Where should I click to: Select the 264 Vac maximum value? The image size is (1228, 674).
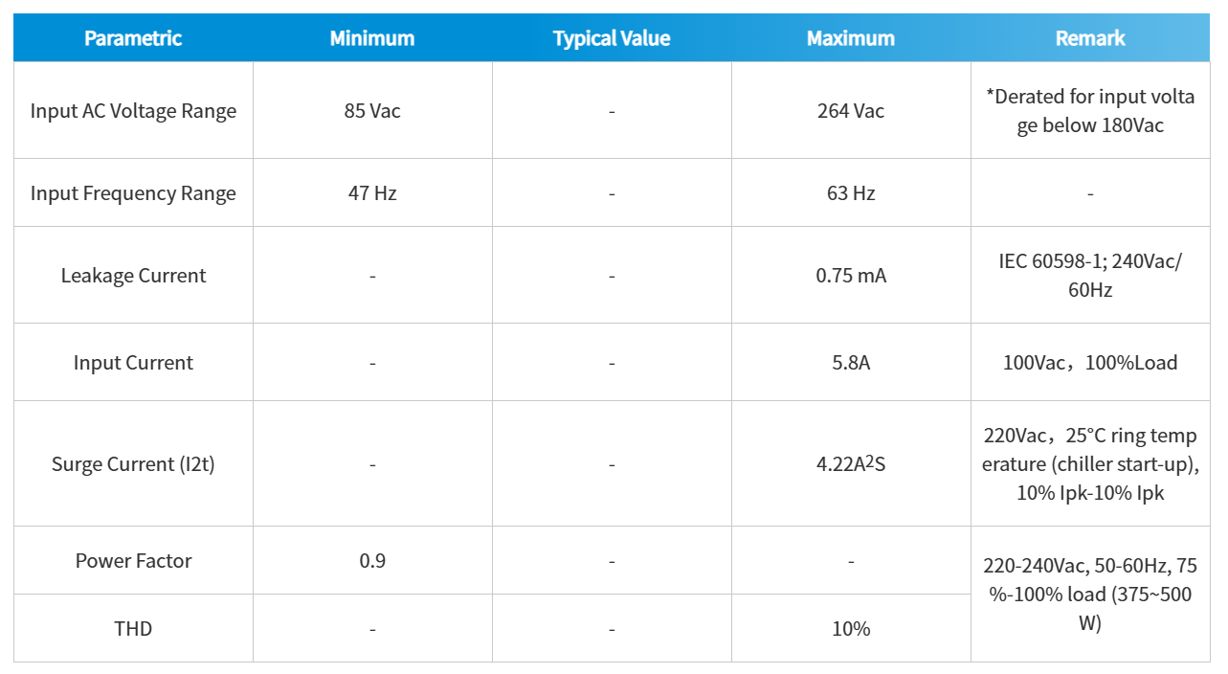click(851, 111)
